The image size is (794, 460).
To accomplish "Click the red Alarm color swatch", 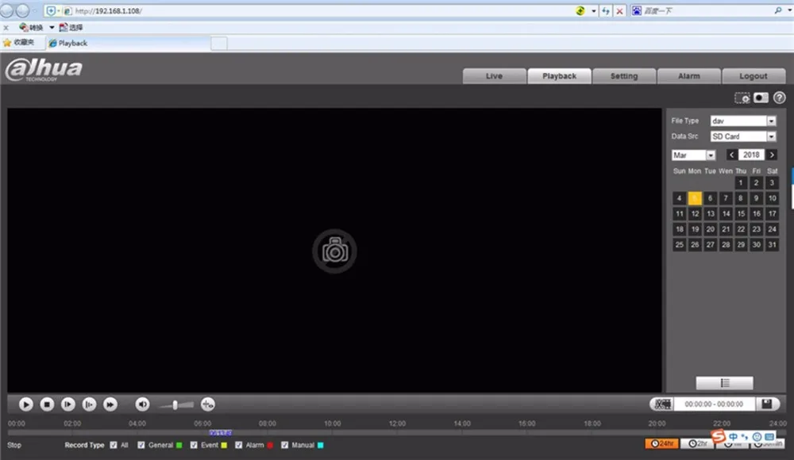I will (270, 445).
